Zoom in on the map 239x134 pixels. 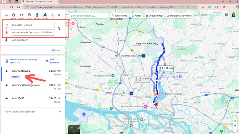click(x=235, y=126)
